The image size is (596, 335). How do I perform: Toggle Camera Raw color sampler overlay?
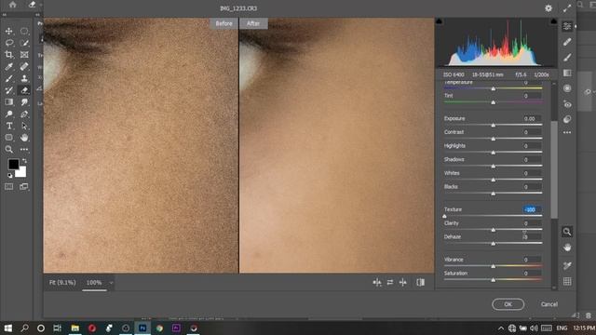click(567, 265)
